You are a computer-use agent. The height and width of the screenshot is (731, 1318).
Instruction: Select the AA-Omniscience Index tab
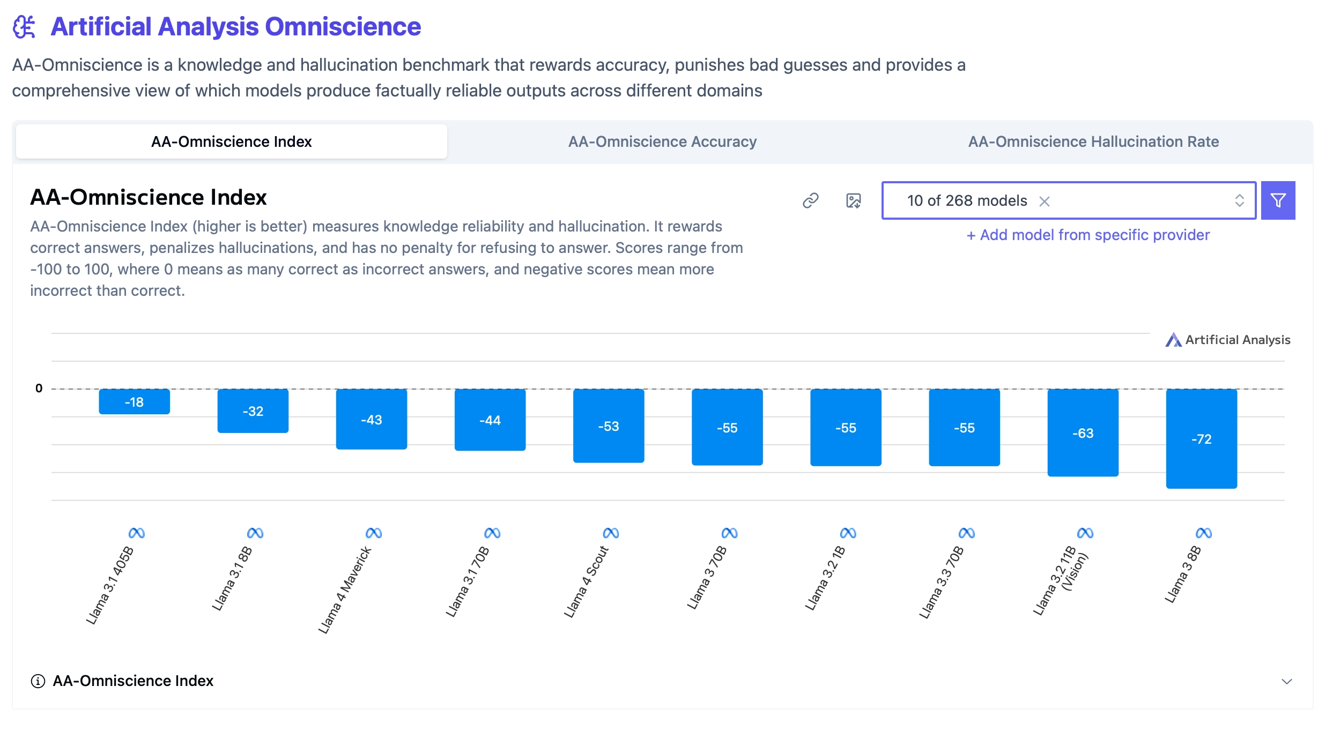click(232, 141)
